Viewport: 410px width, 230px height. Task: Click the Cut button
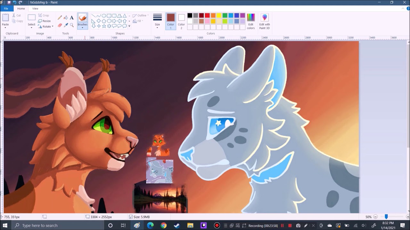(16, 15)
